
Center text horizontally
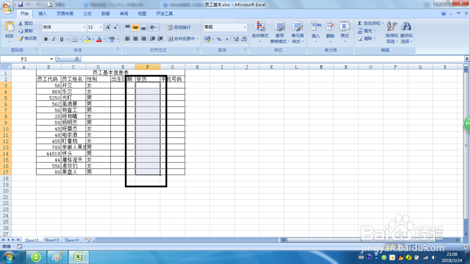[135, 39]
